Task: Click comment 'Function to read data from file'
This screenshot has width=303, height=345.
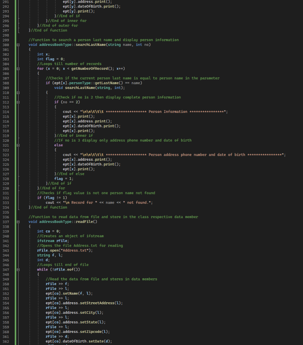Action: coord(113,217)
